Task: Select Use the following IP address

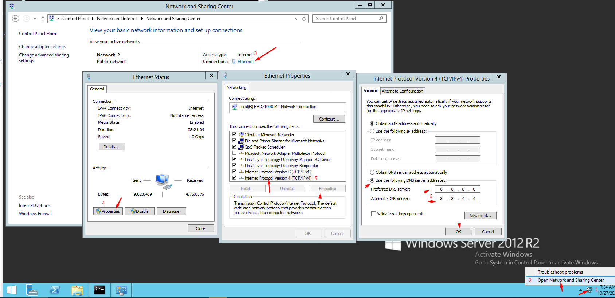Action: tap(372, 131)
